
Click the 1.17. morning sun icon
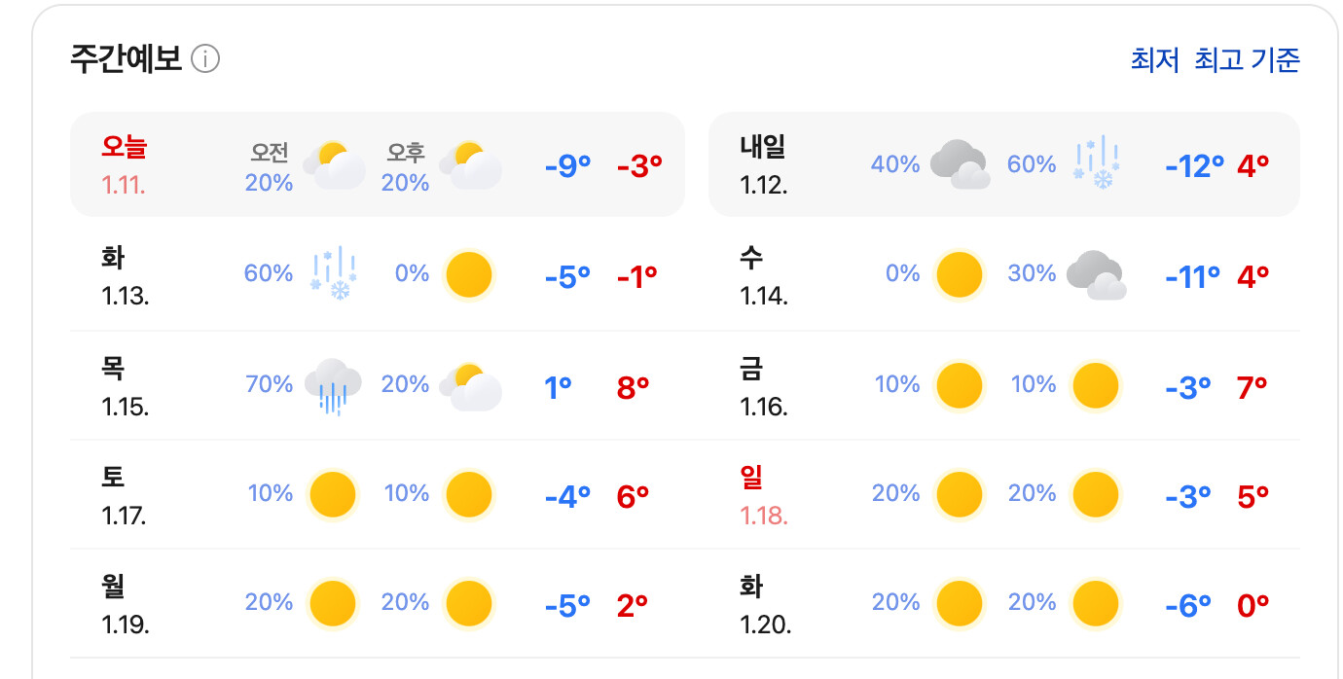click(334, 494)
